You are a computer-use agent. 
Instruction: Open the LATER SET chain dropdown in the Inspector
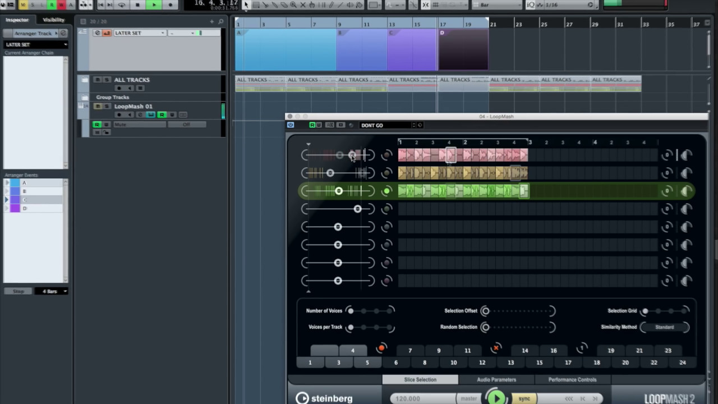pyautogui.click(x=36, y=44)
